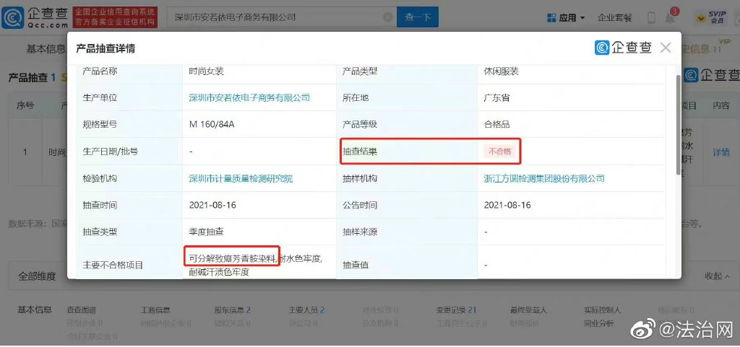Image resolution: width=740 pixels, height=347 pixels.
Task: Click the 应用 grid icon
Action: tap(551, 17)
